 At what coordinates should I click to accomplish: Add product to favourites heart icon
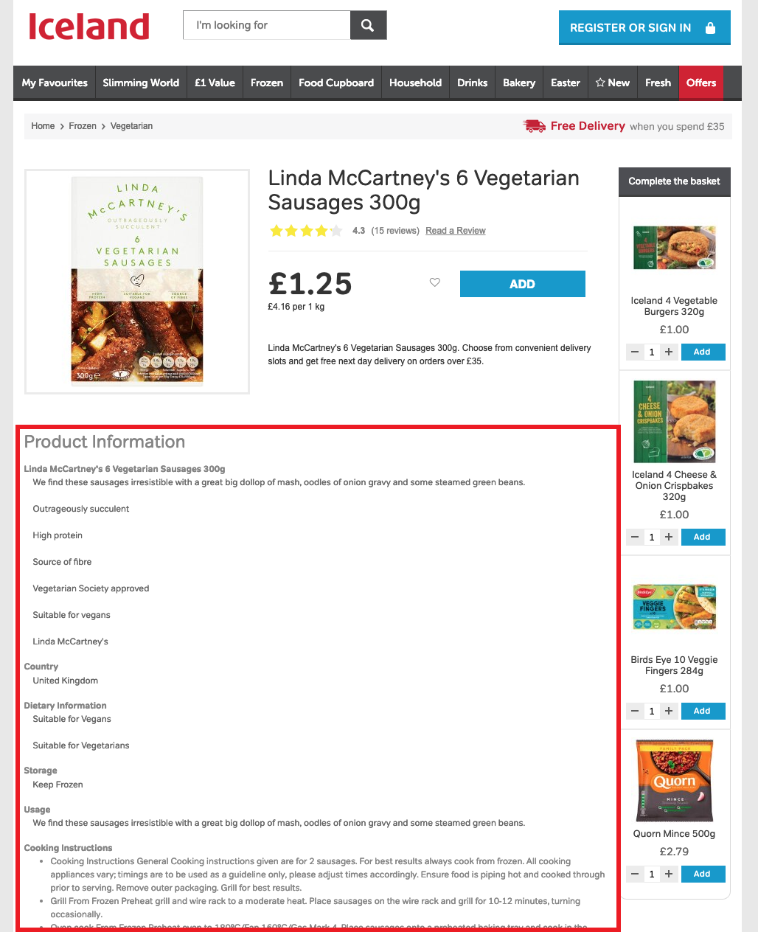(x=435, y=282)
